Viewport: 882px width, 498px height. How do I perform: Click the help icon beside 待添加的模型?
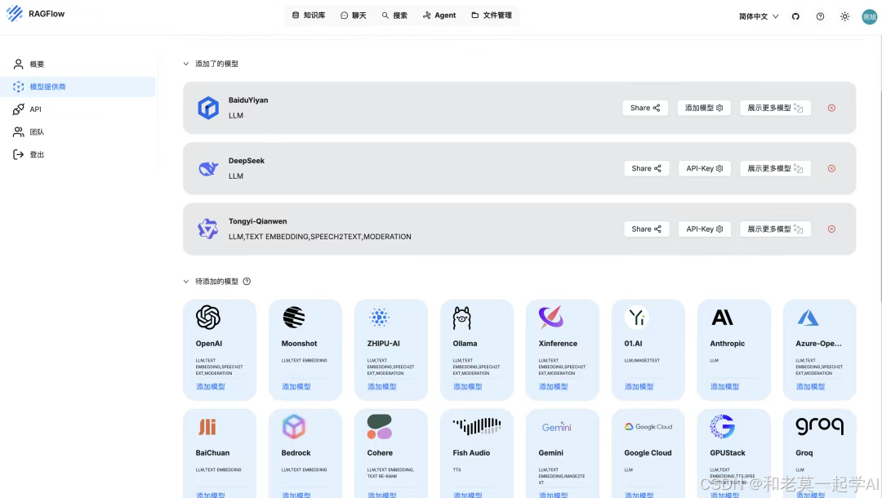pyautogui.click(x=247, y=281)
